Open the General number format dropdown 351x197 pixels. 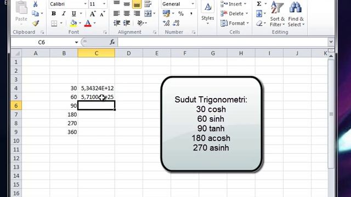193,4
